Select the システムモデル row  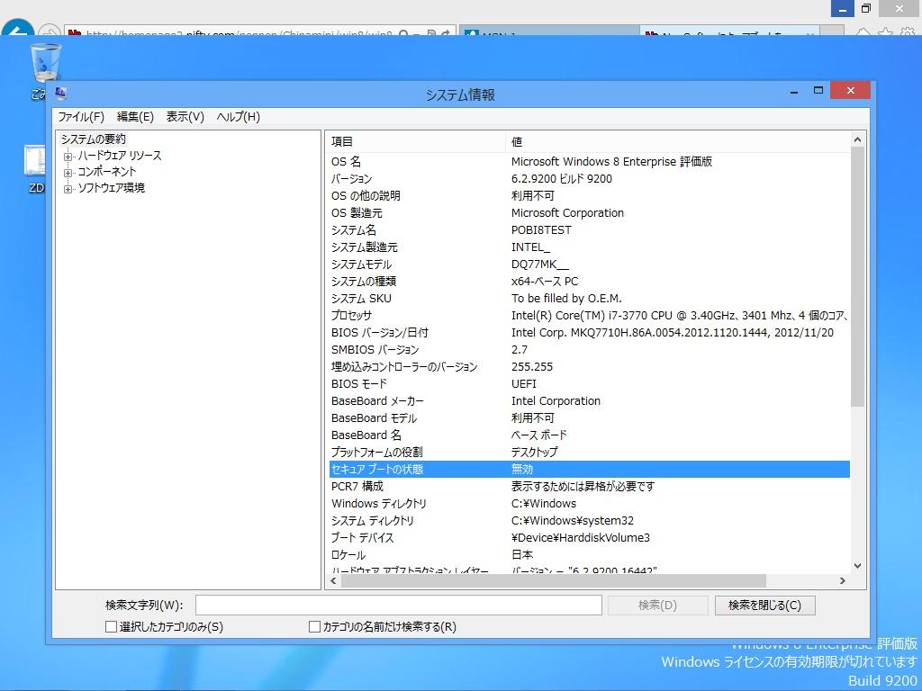588,265
